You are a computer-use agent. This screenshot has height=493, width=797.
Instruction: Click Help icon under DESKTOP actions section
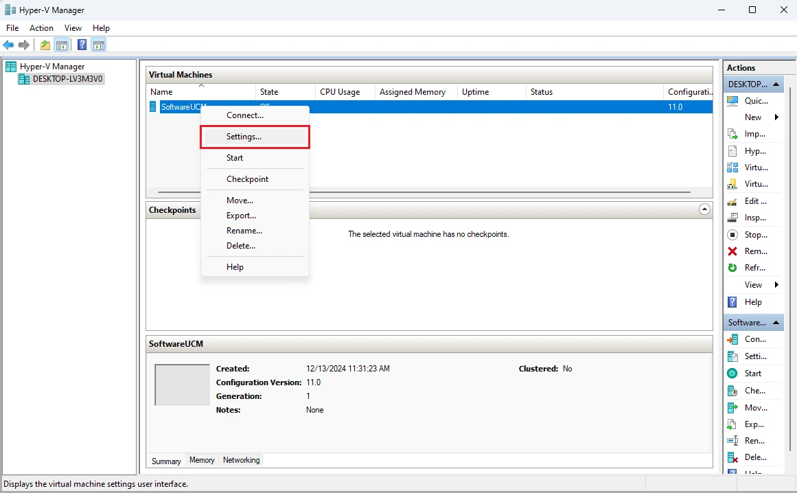732,302
